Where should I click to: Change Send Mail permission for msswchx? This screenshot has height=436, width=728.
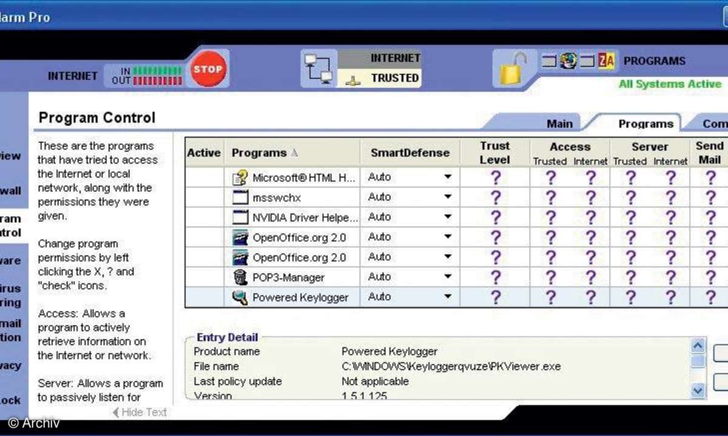pos(710,197)
